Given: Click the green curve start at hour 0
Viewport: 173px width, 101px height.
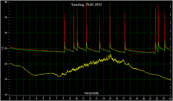Looking at the screenshot, I should (x=10, y=47).
